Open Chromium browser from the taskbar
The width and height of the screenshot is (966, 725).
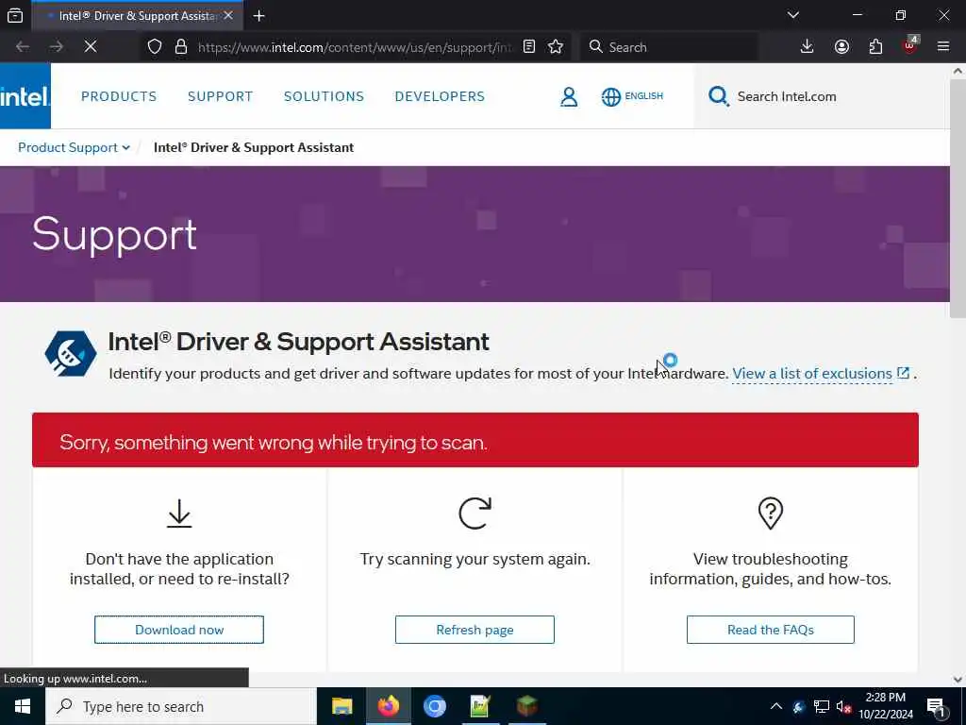434,706
